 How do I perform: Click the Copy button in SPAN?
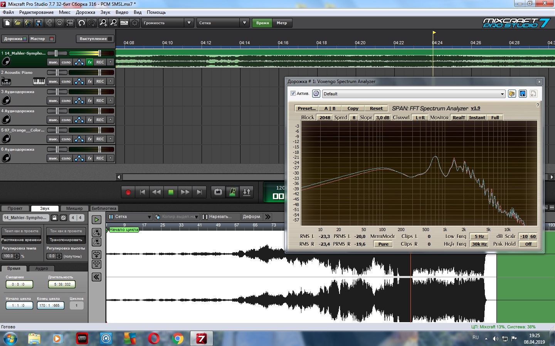[x=353, y=108]
